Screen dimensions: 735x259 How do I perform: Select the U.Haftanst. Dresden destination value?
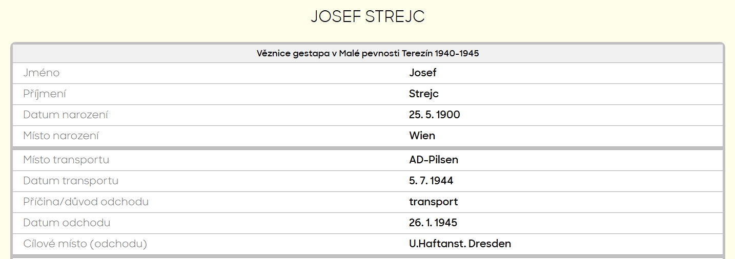(460, 244)
